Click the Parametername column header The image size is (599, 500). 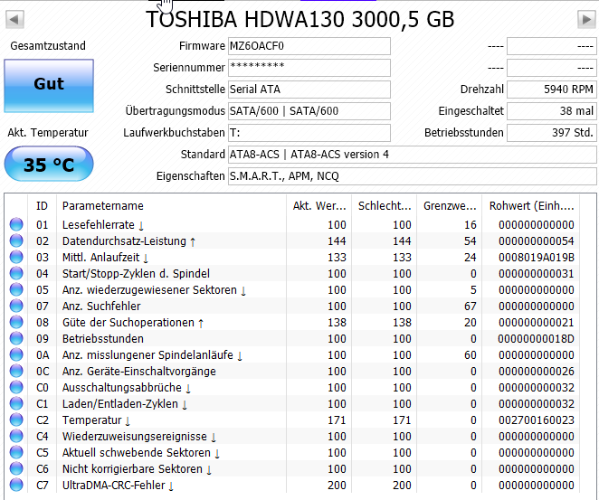coord(171,206)
